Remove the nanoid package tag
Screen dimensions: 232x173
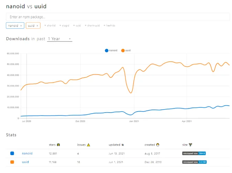point(21,26)
